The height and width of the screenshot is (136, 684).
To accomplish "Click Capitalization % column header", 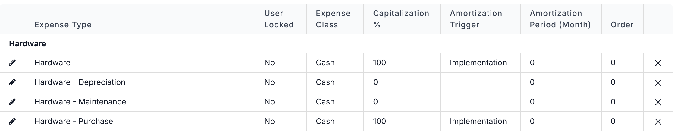I will [x=401, y=19].
